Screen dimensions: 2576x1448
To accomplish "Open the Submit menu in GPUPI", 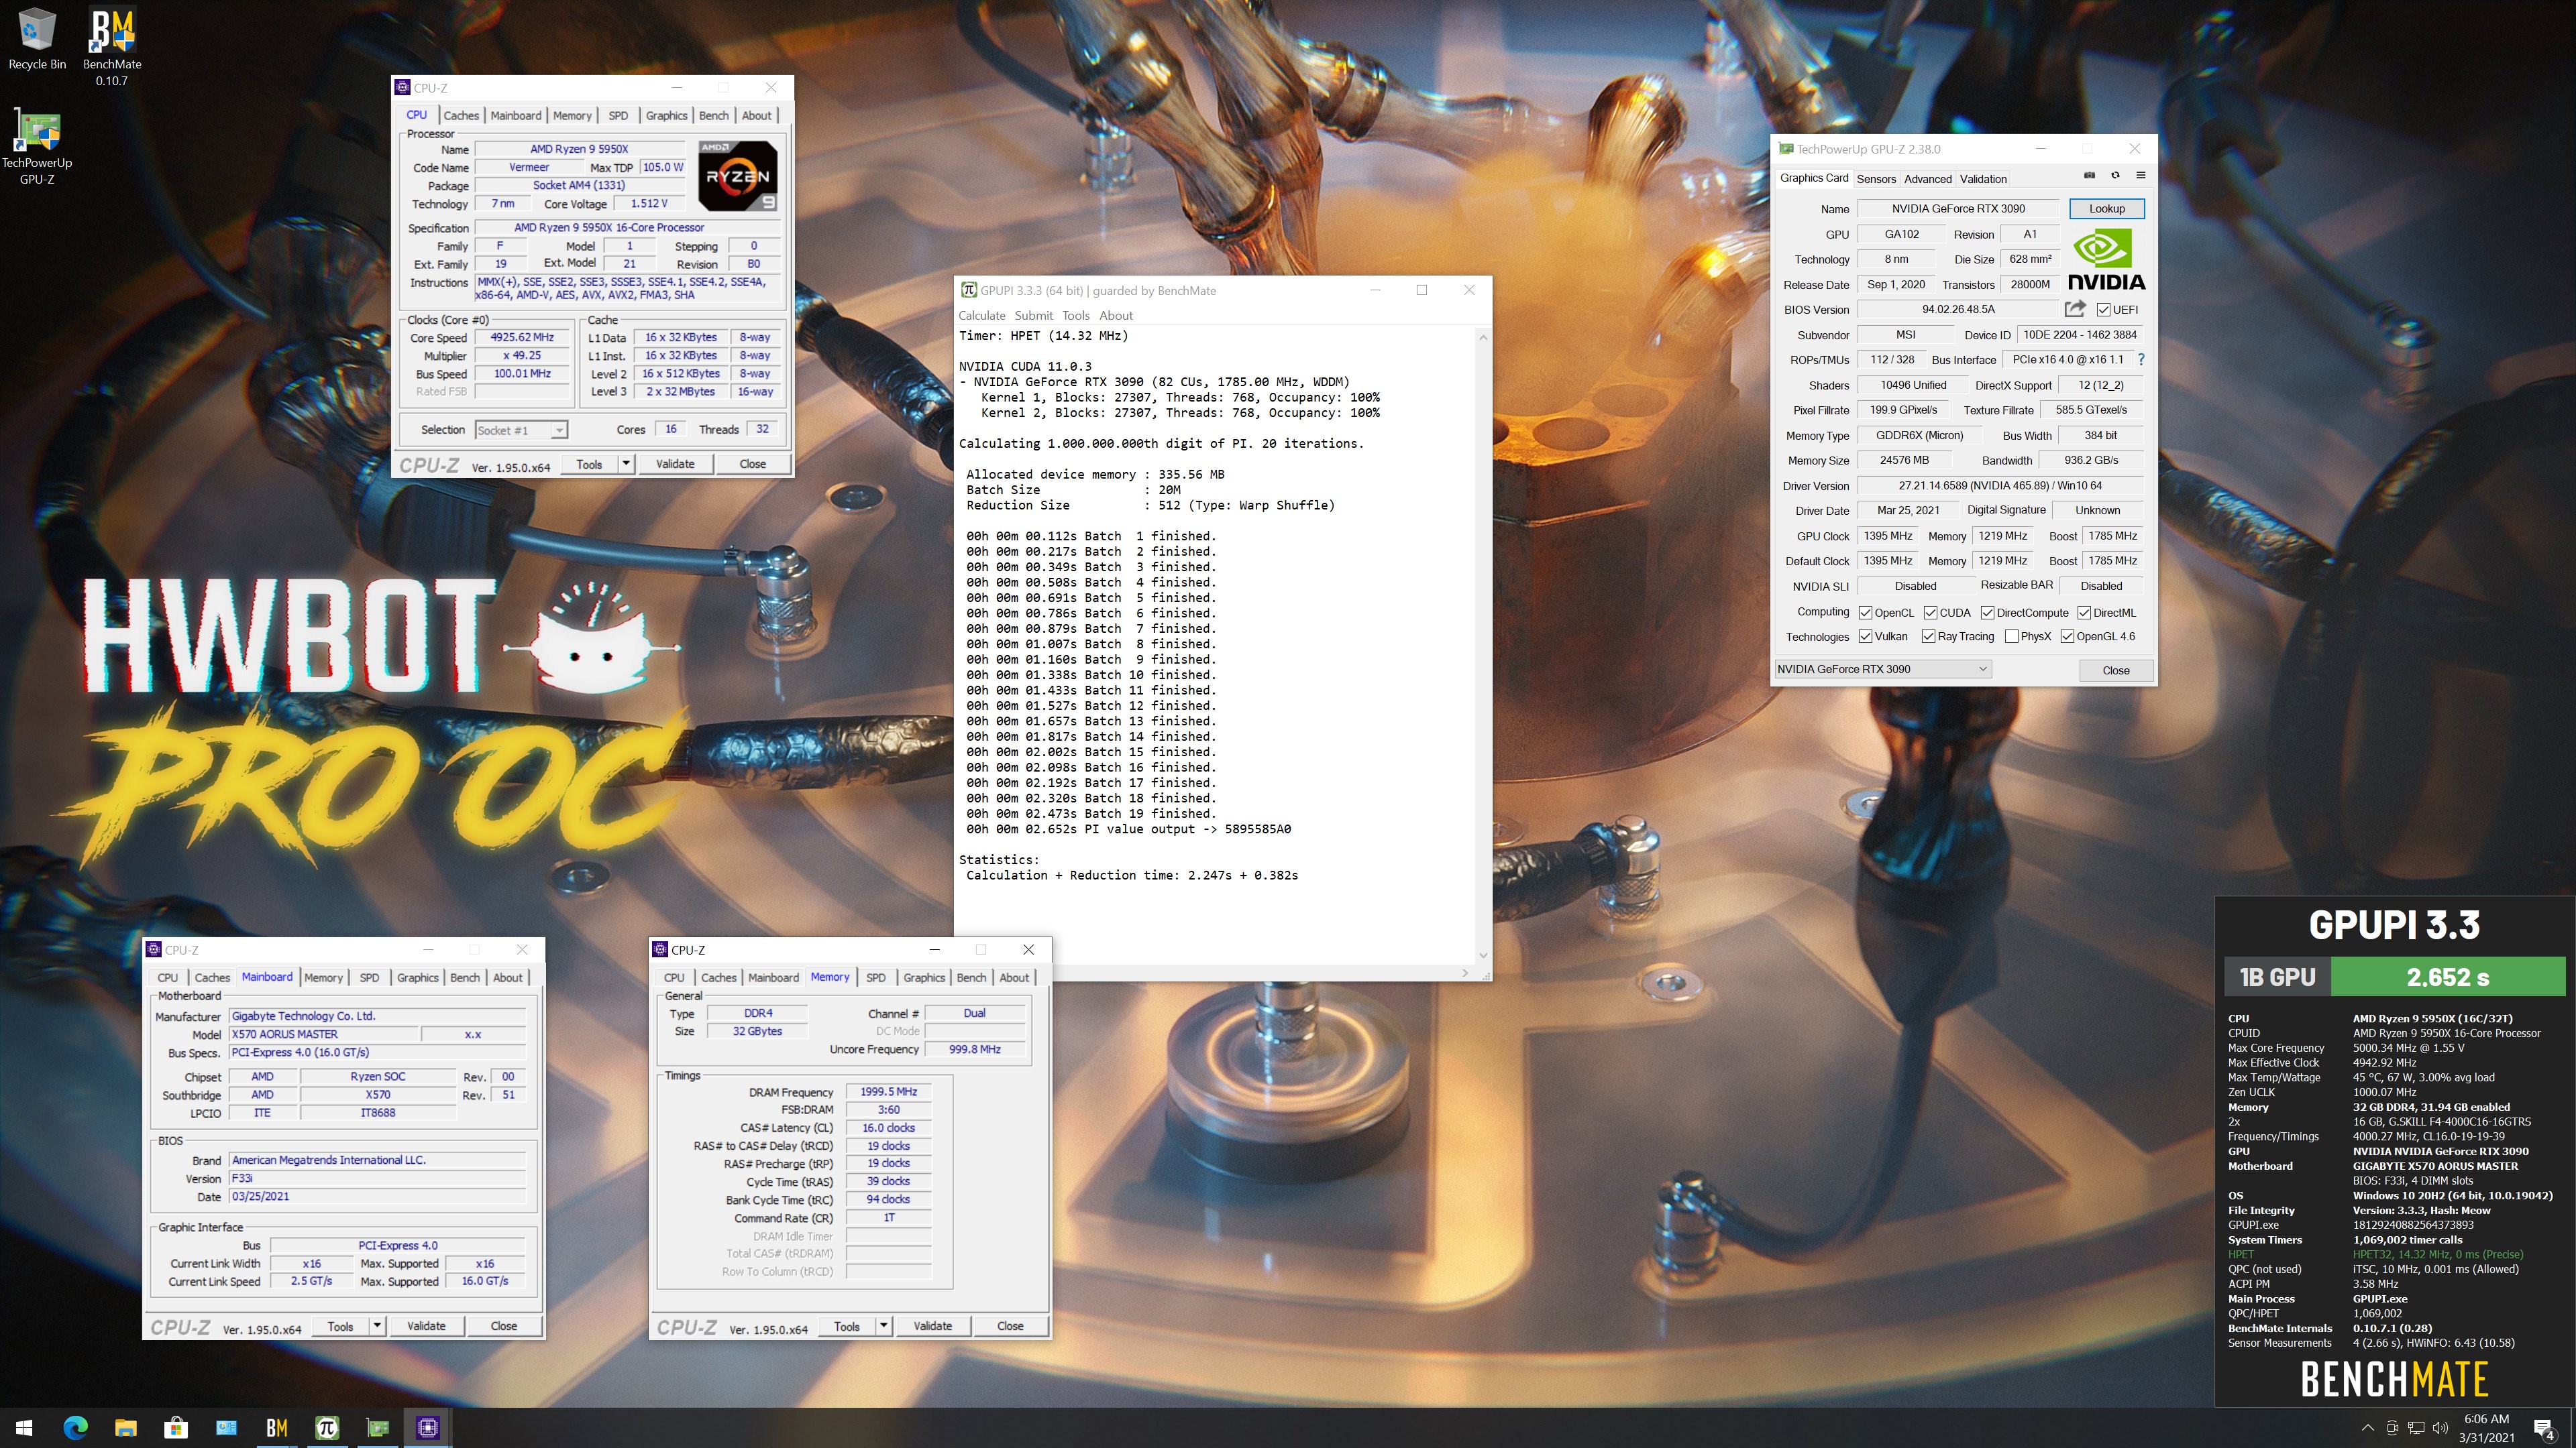I will [1034, 316].
